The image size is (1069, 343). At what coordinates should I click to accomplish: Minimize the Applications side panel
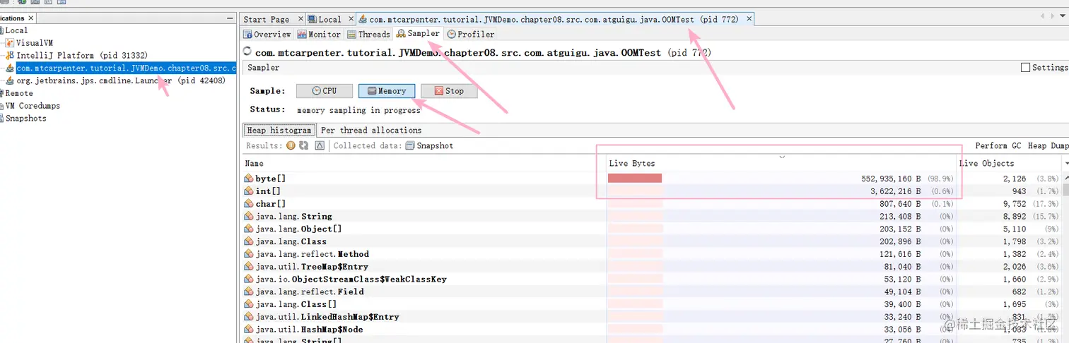click(x=230, y=18)
